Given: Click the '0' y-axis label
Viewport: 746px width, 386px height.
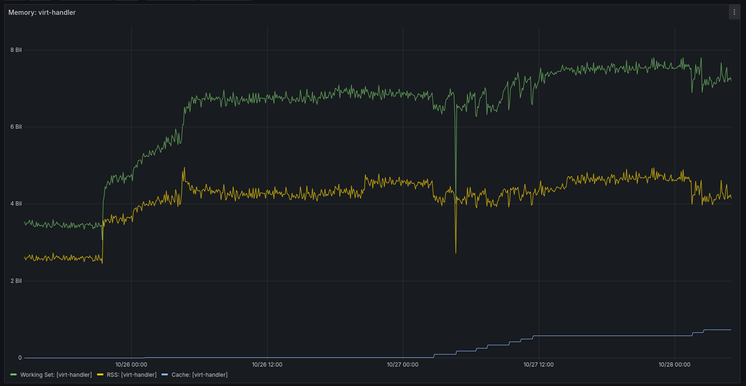Looking at the screenshot, I should coord(20,358).
